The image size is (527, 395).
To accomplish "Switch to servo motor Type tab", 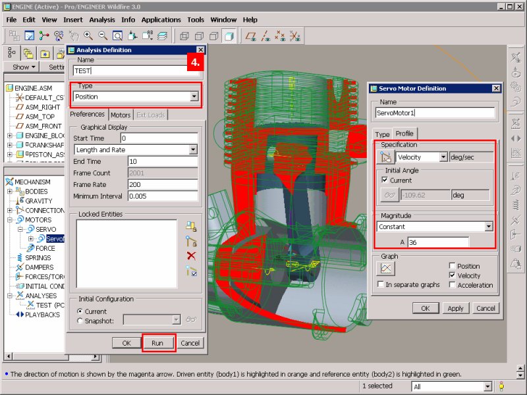I will (x=382, y=134).
